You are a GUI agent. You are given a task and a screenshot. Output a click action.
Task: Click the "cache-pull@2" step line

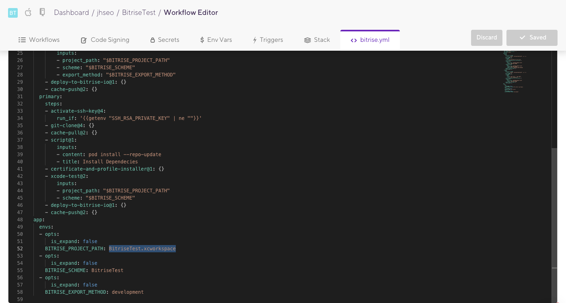(x=71, y=133)
